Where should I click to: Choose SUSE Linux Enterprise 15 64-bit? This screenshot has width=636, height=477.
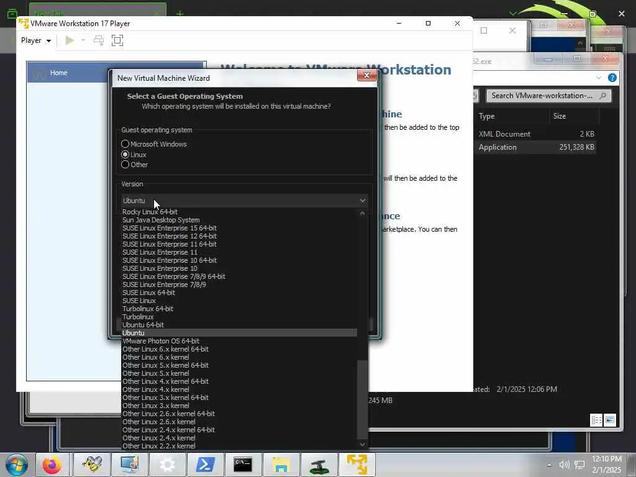239,228
